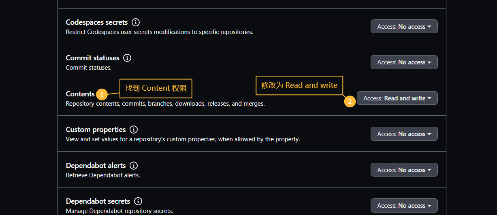The height and width of the screenshot is (215, 497).
Task: Click the orange step 2 marker
Action: pyautogui.click(x=350, y=101)
